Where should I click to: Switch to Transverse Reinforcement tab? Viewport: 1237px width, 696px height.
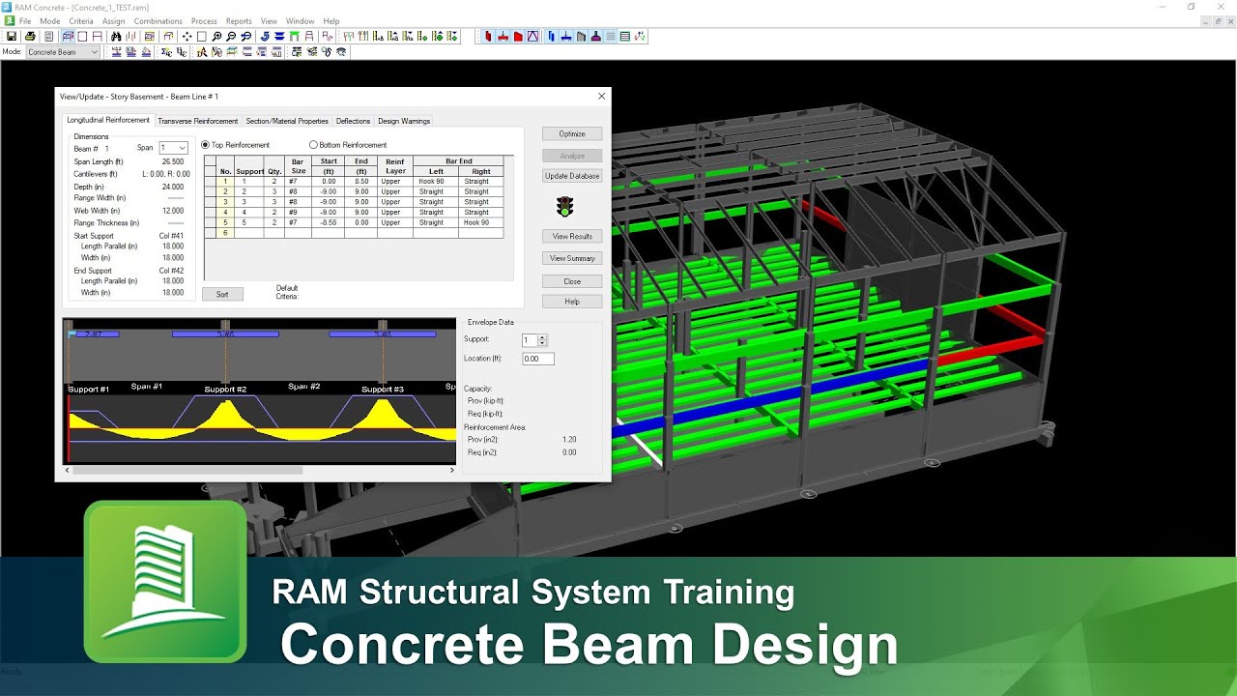(197, 122)
